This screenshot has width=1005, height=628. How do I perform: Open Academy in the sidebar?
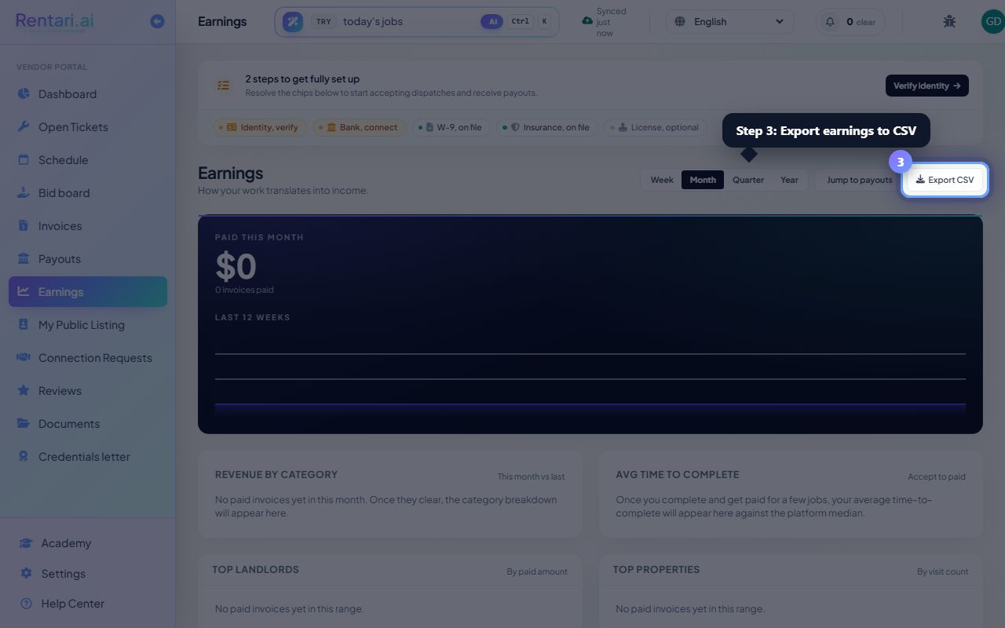click(88, 543)
